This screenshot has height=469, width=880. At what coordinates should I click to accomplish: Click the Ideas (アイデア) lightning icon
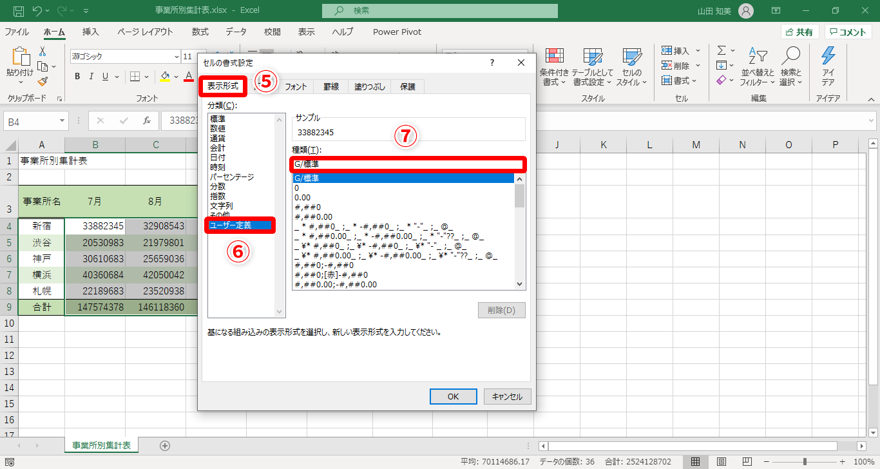point(828,67)
